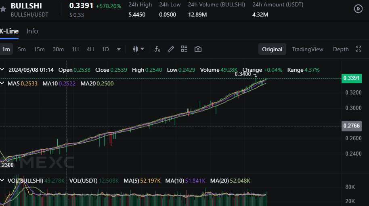369x206 pixels.
Task: Click the MA10 value 0.2522
Action: (67, 83)
